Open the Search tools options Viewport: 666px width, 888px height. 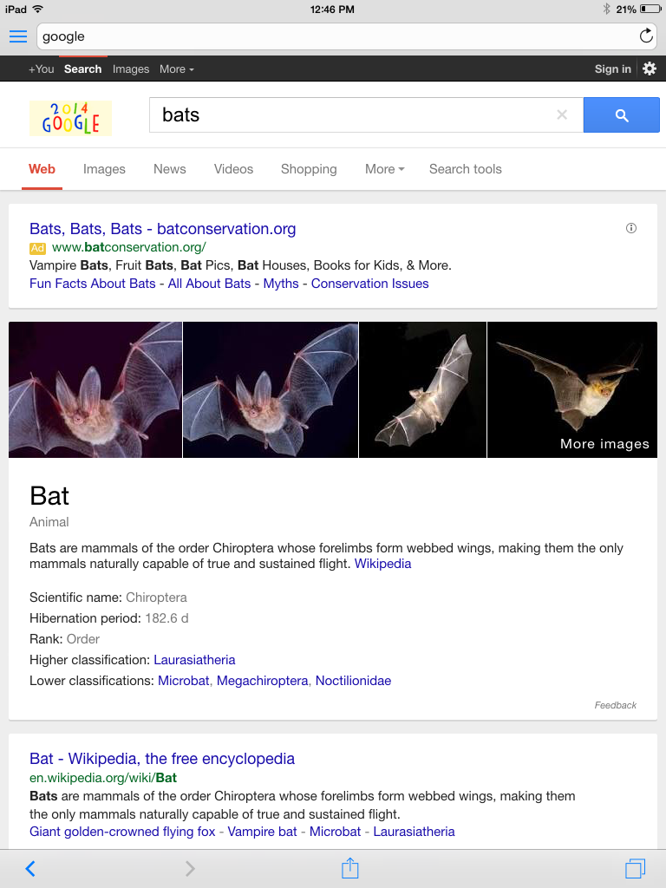465,169
